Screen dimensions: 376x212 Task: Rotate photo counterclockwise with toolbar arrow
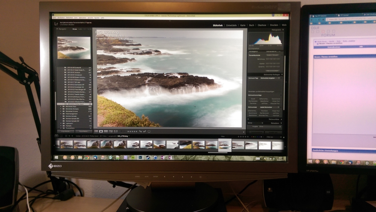(x=140, y=131)
